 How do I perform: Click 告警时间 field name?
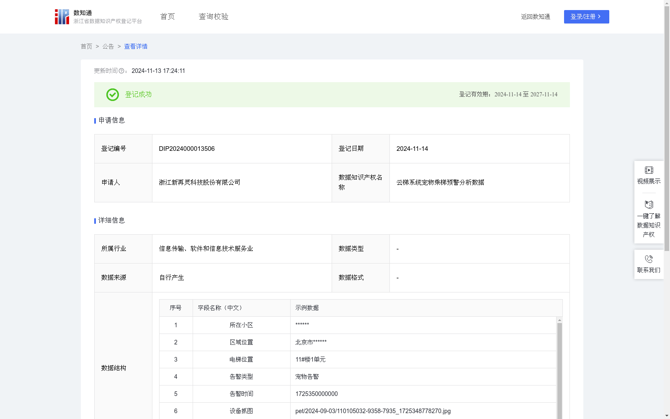(241, 394)
